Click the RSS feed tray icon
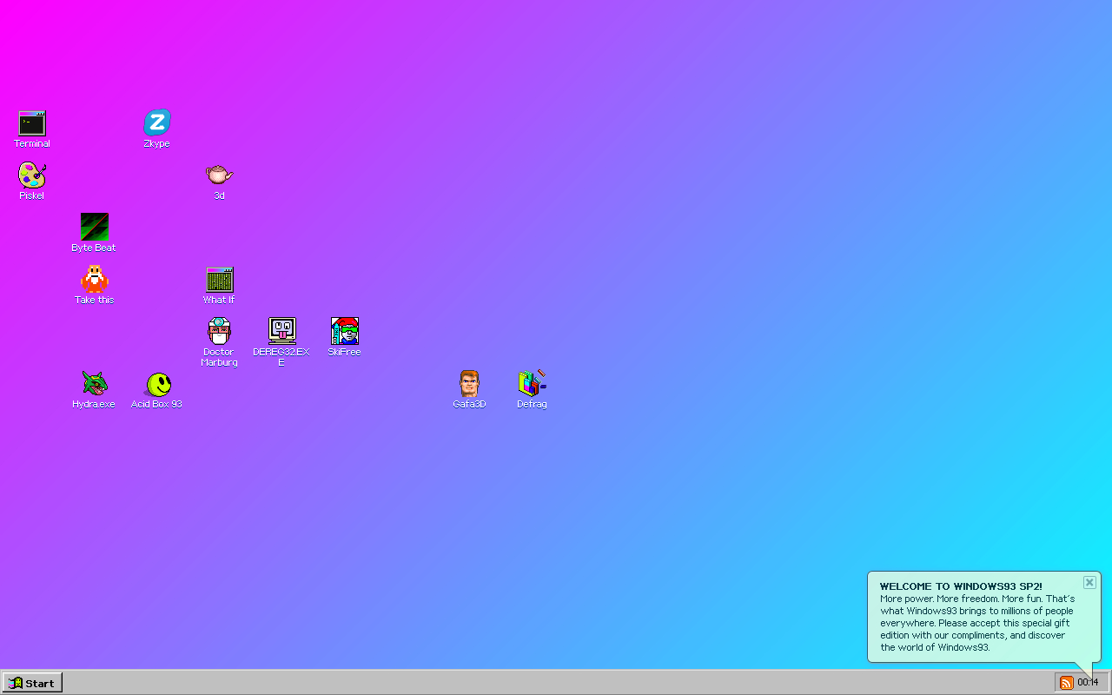This screenshot has width=1112, height=695. [x=1066, y=683]
